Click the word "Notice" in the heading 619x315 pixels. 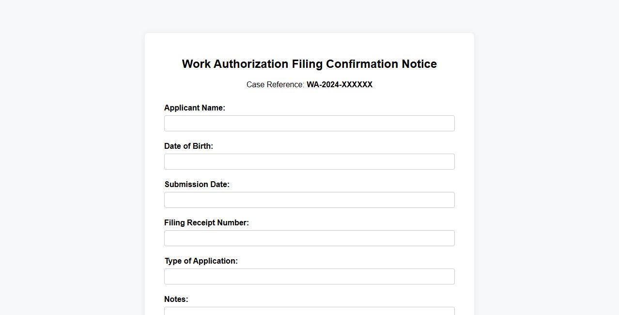(x=419, y=64)
